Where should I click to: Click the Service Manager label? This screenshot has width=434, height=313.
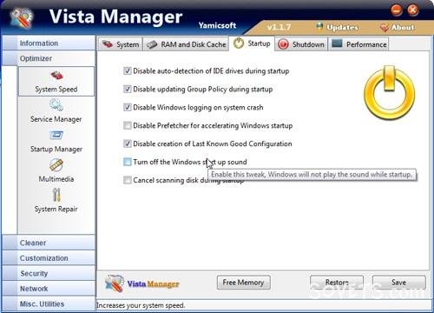[56, 119]
